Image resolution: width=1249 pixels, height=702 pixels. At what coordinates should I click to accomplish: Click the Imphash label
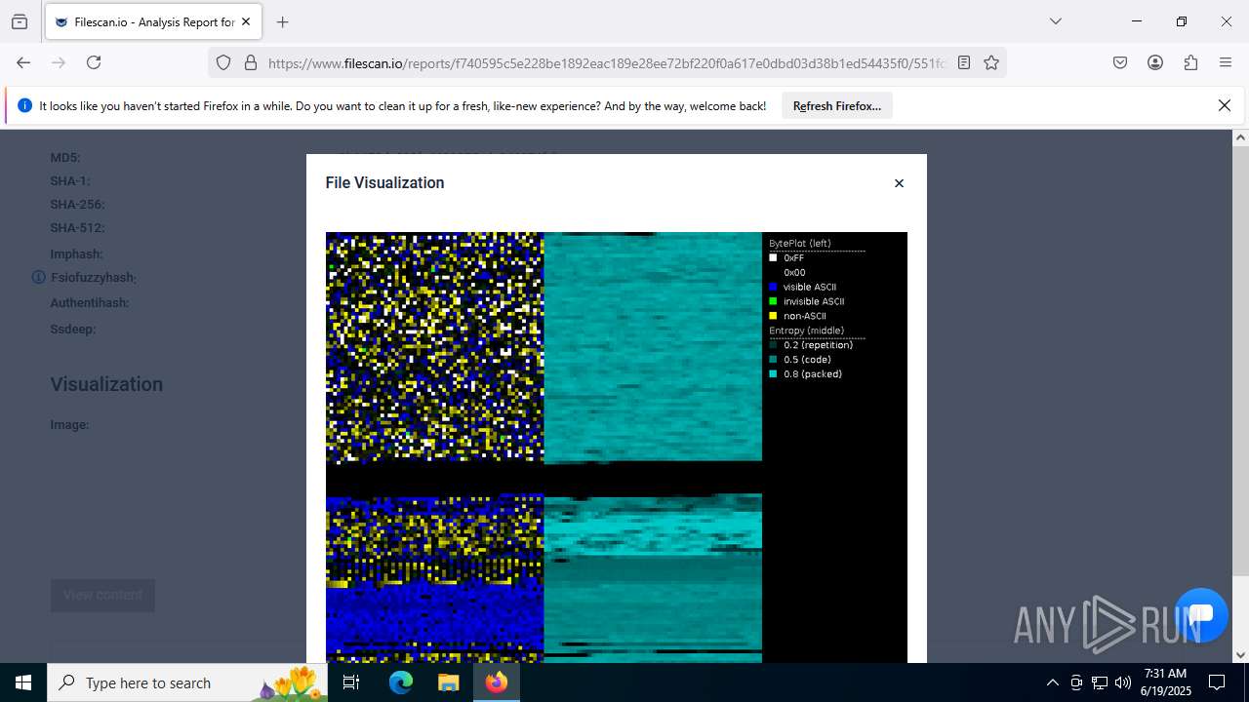pyautogui.click(x=77, y=253)
